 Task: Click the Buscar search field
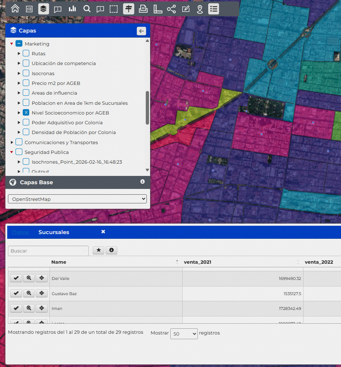pos(48,251)
